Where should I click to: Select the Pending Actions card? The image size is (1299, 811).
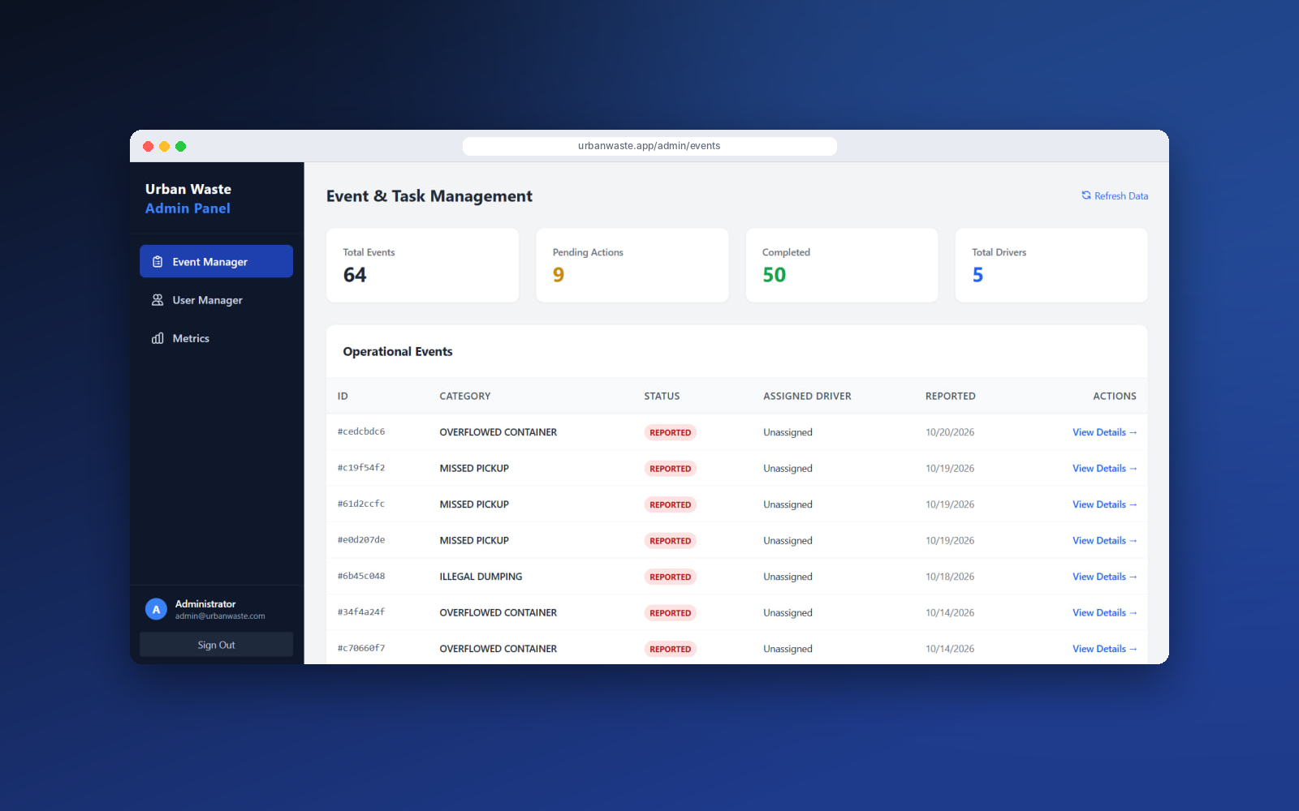point(632,265)
